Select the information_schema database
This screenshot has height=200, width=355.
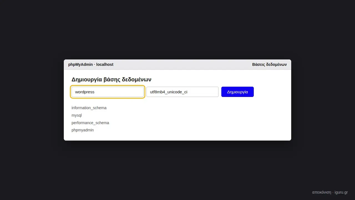89,108
